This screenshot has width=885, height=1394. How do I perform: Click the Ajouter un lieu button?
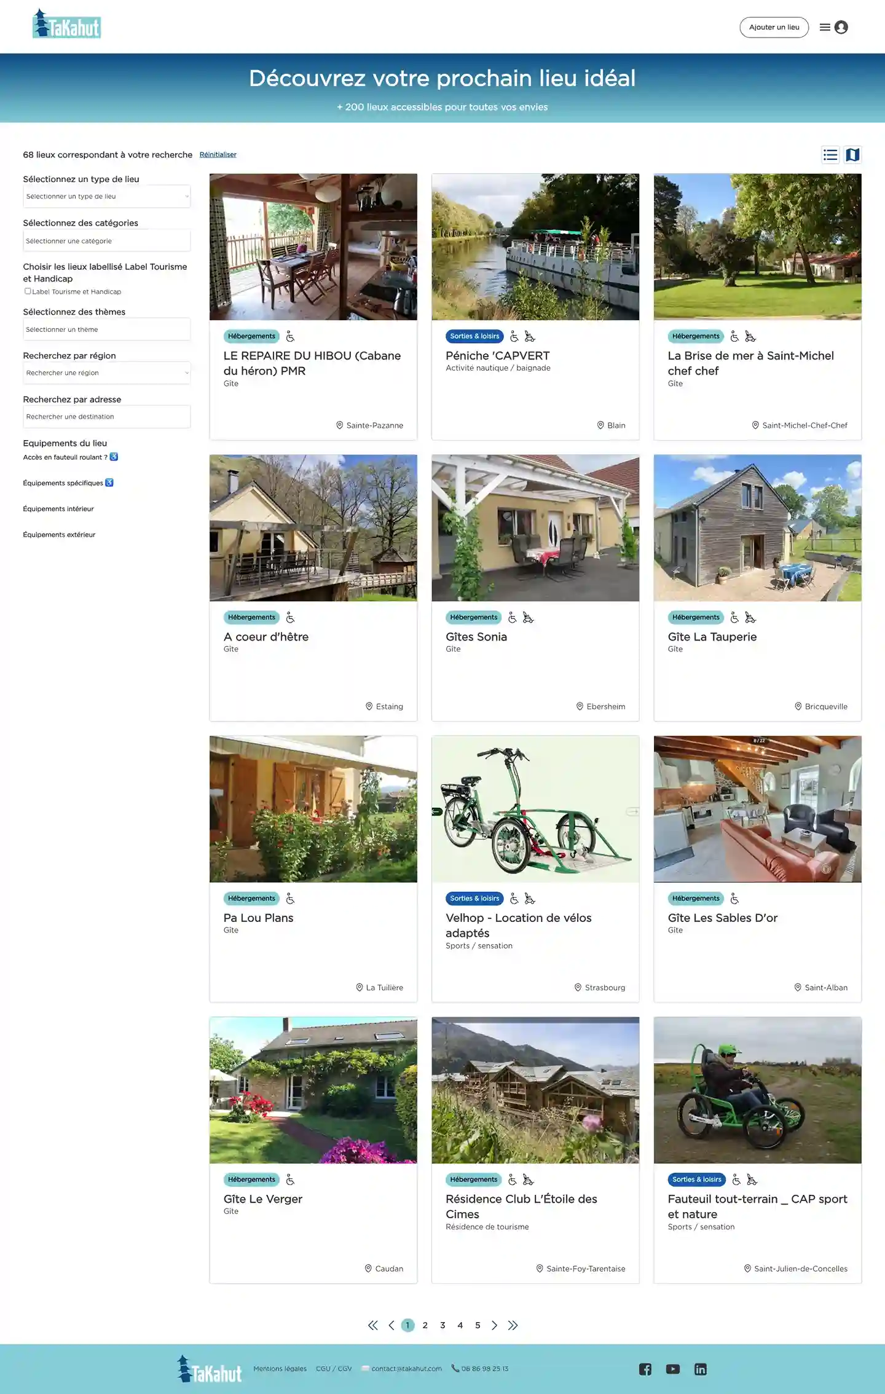coord(774,27)
